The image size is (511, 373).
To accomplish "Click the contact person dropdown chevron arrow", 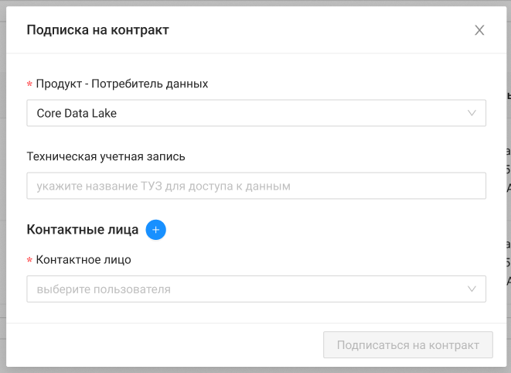I will (x=472, y=289).
